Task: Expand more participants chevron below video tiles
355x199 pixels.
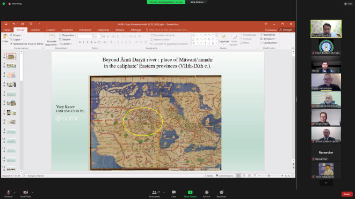Action: pyautogui.click(x=326, y=183)
